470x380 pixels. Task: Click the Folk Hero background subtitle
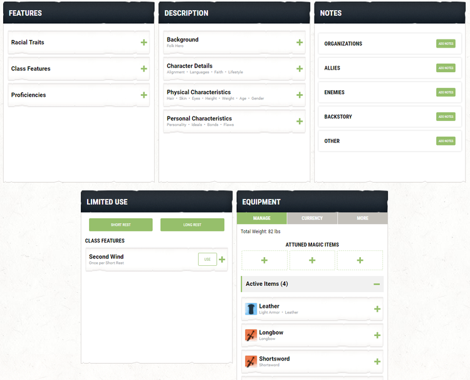click(x=175, y=46)
